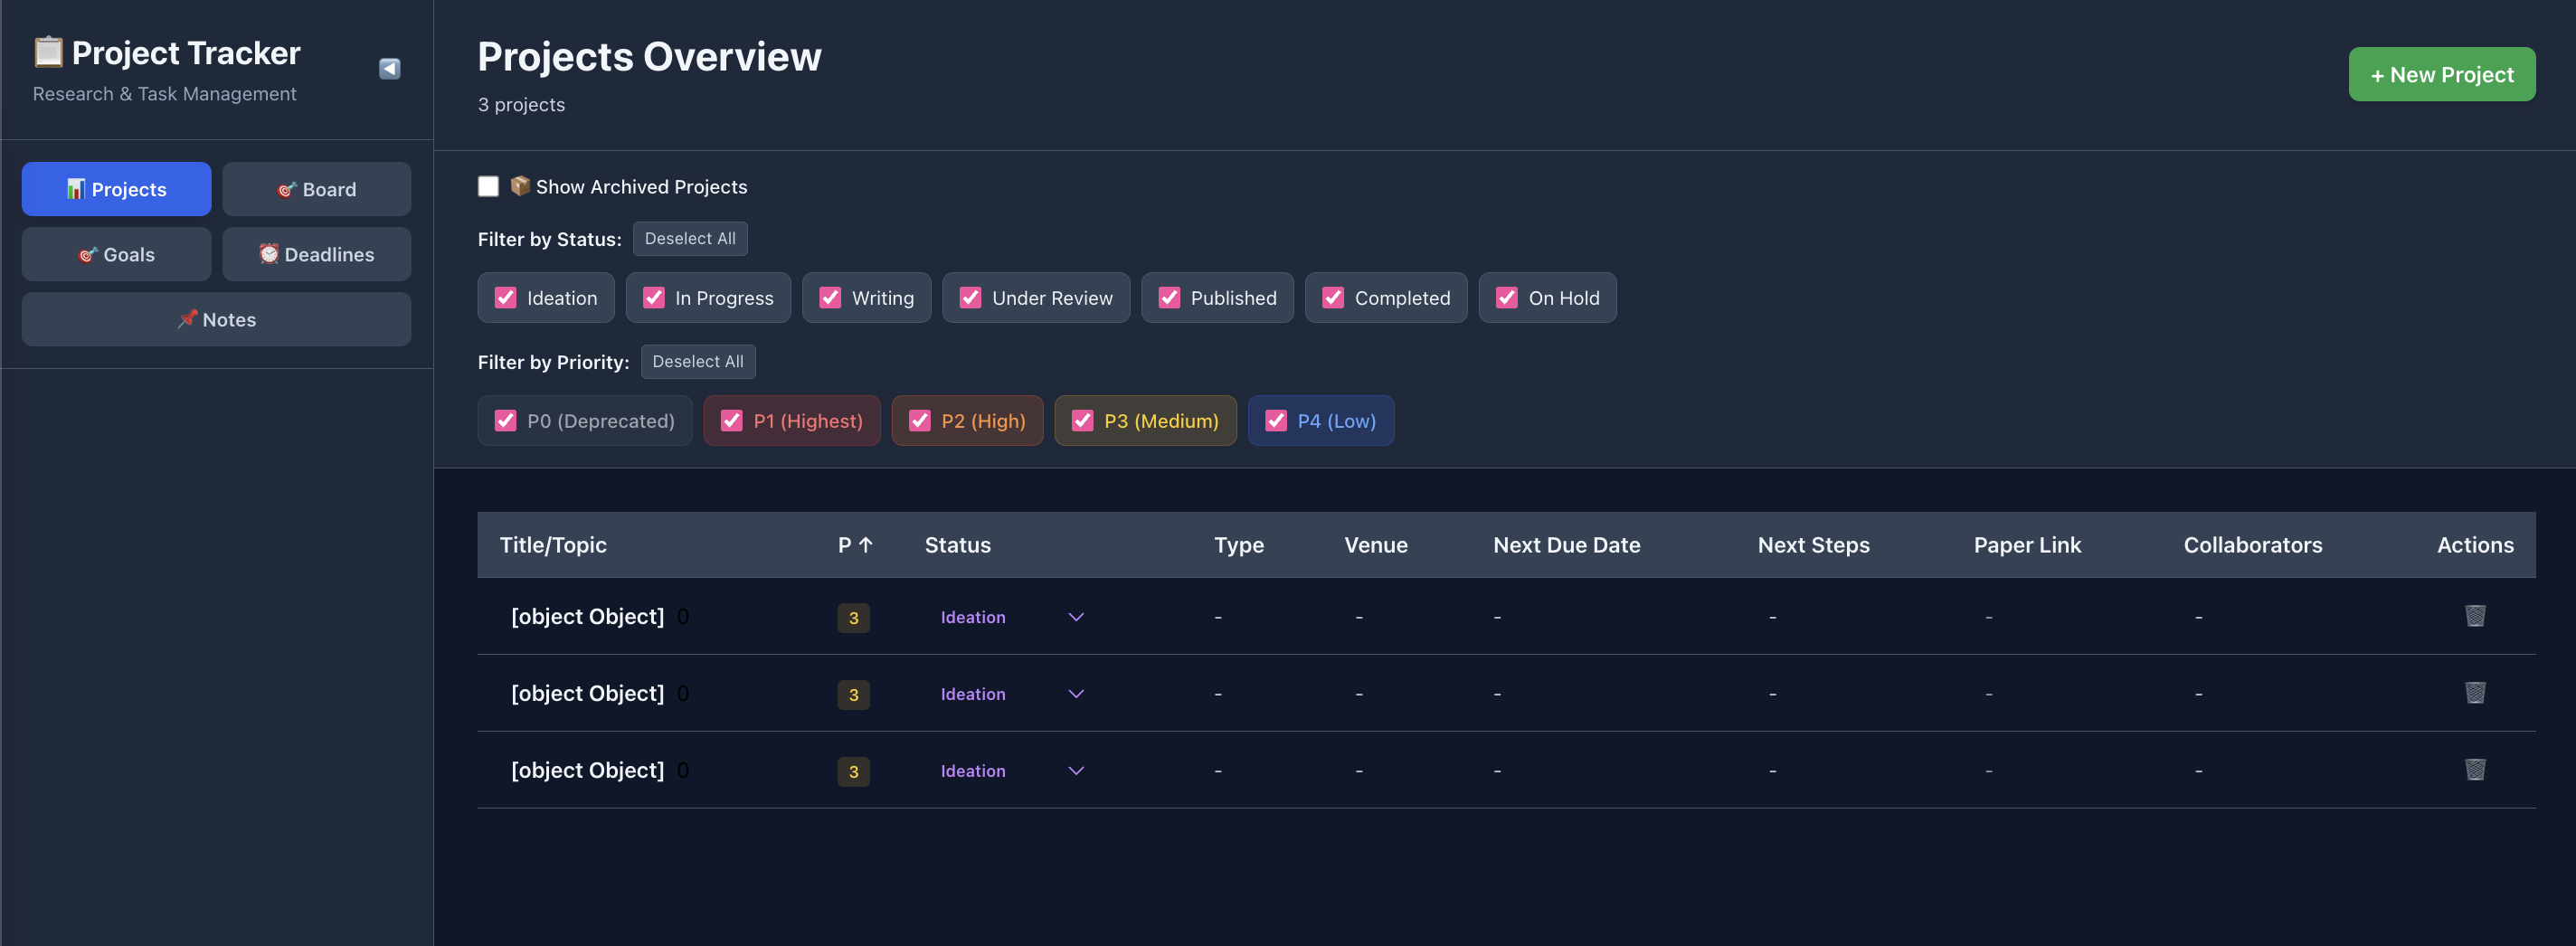Switch to the Board view
The image size is (2576, 946).
(317, 188)
